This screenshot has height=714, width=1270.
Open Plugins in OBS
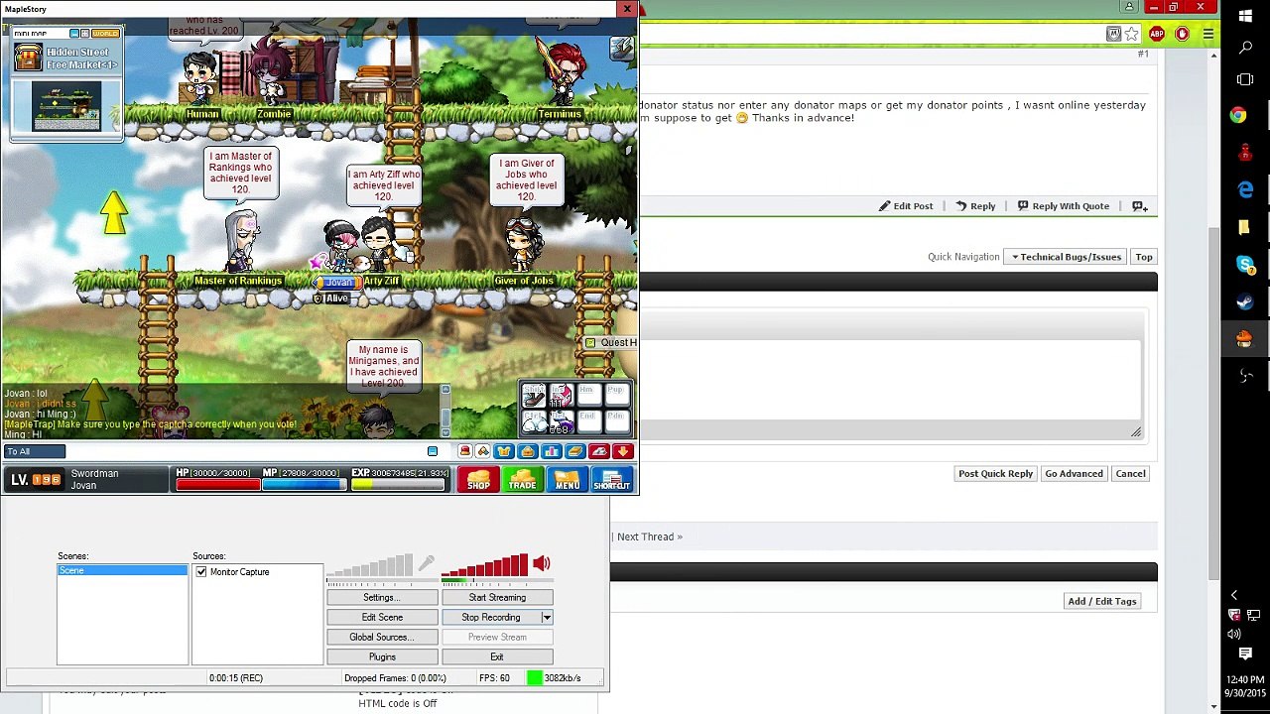click(x=382, y=656)
